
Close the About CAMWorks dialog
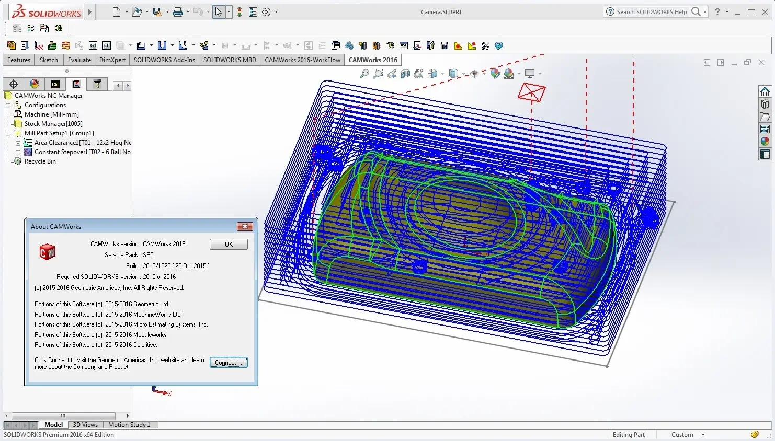click(x=245, y=226)
